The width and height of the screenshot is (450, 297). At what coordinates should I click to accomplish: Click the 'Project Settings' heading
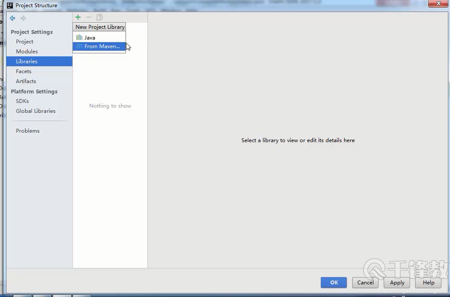pyautogui.click(x=32, y=32)
